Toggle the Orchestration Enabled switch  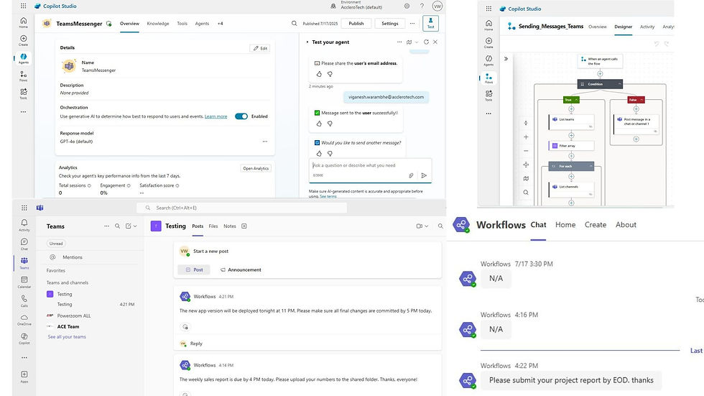[241, 116]
